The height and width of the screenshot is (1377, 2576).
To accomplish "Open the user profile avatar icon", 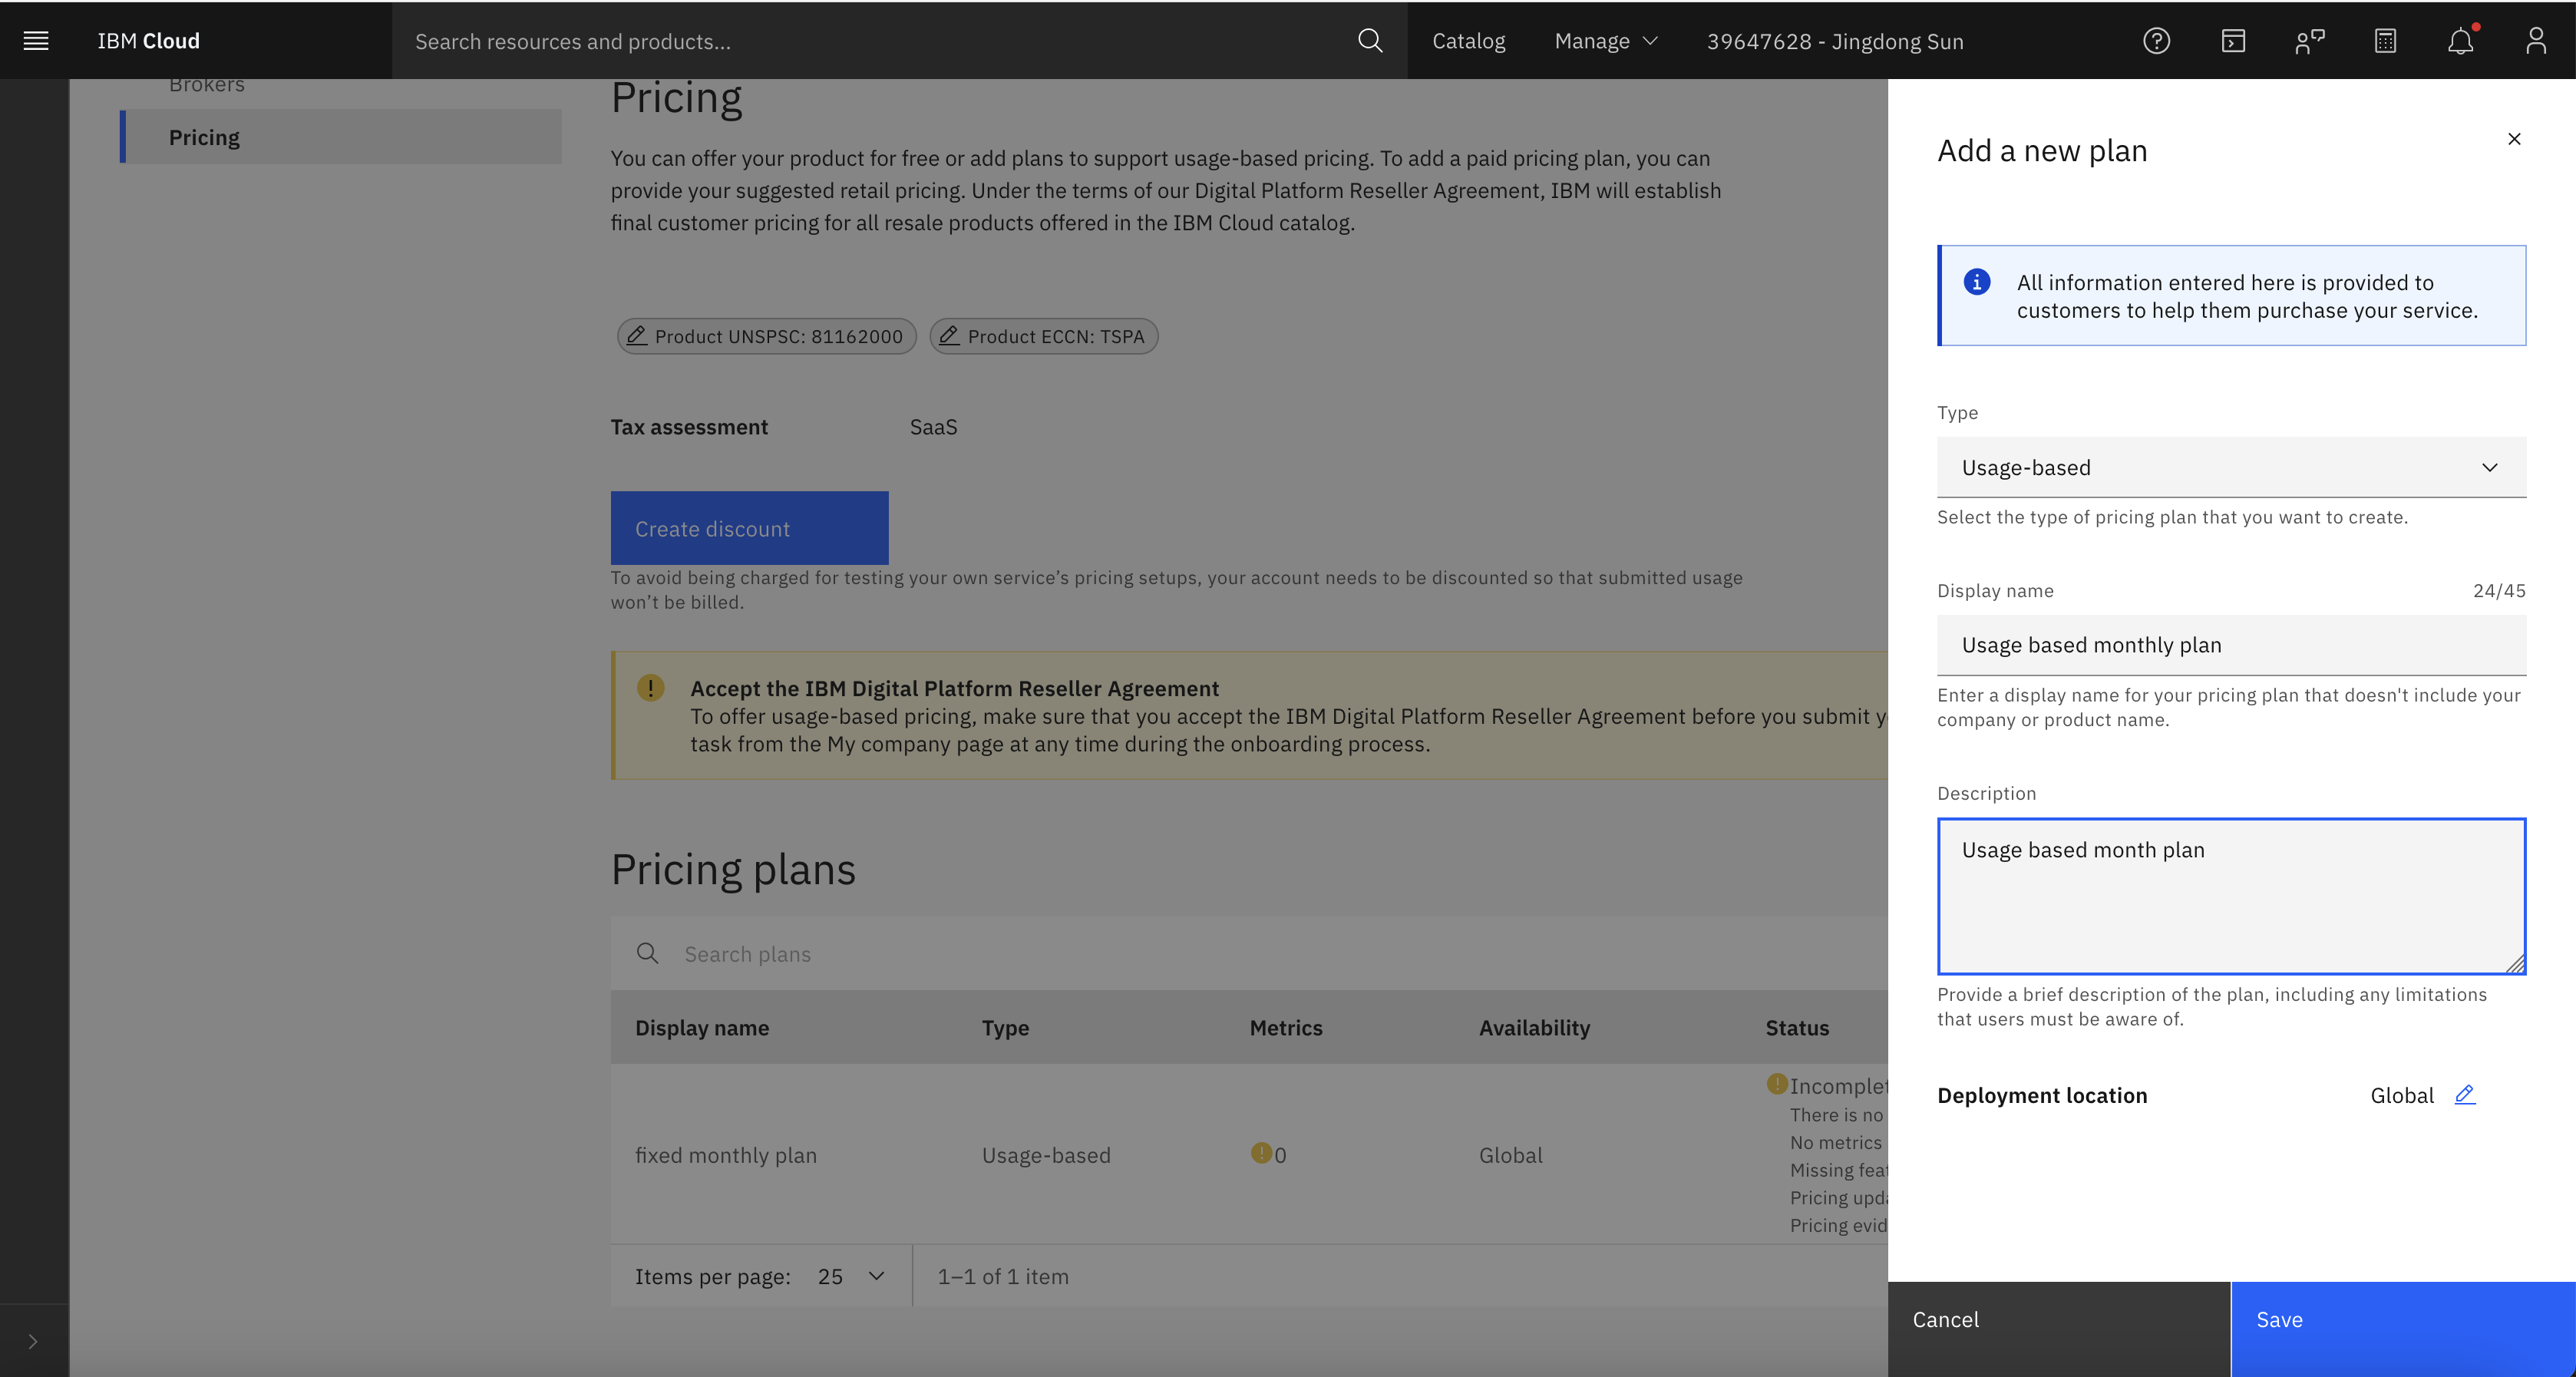I will 2536,41.
